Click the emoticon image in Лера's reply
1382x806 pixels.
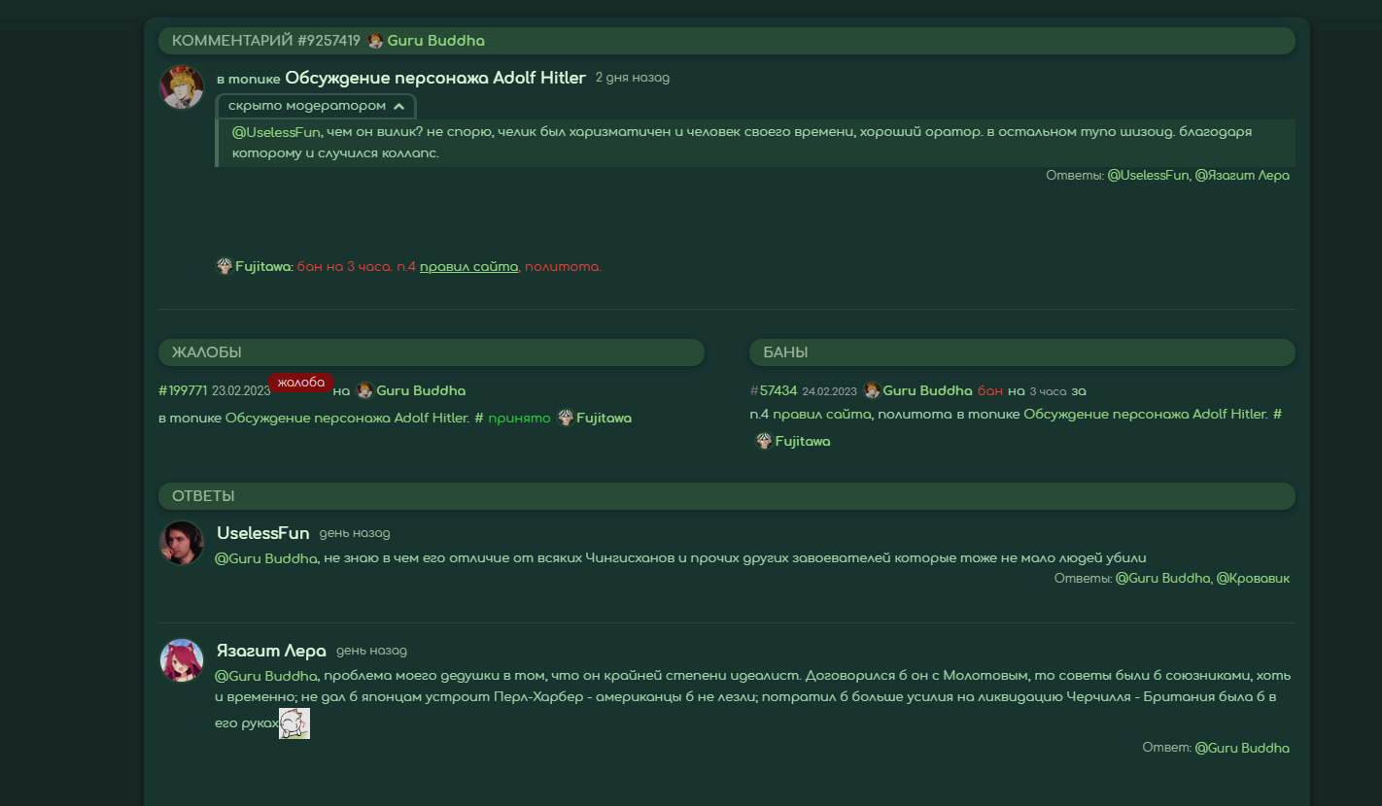point(294,723)
